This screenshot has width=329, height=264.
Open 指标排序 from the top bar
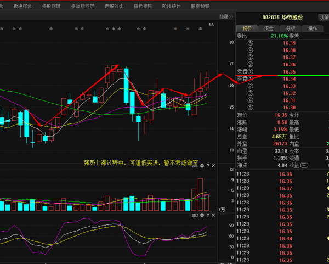(143, 6)
